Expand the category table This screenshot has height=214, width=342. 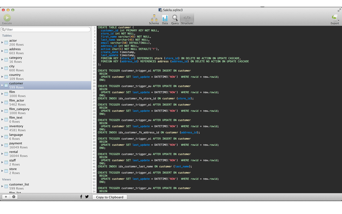[2, 60]
